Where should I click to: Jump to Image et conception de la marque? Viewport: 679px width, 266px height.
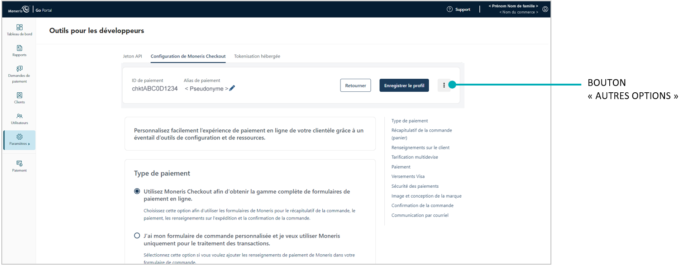coord(426,196)
